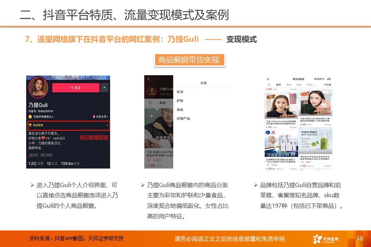The image size is (371, 247).
Task: Tap the back arrow beside the 商品橱窗 page title
Action: (x=268, y=79)
